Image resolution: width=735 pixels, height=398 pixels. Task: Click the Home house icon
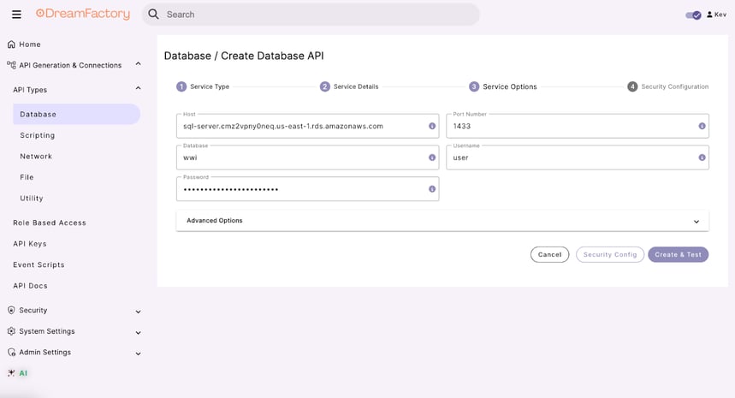[x=11, y=44]
